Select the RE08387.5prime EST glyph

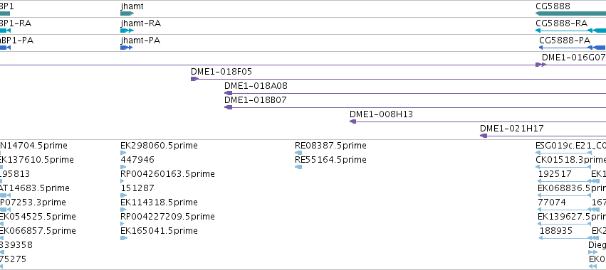pyautogui.click(x=298, y=153)
